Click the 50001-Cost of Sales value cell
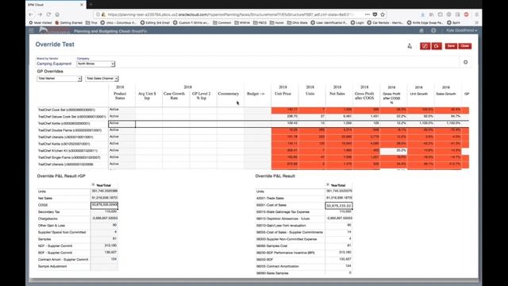The image size is (508, 286). click(339, 206)
